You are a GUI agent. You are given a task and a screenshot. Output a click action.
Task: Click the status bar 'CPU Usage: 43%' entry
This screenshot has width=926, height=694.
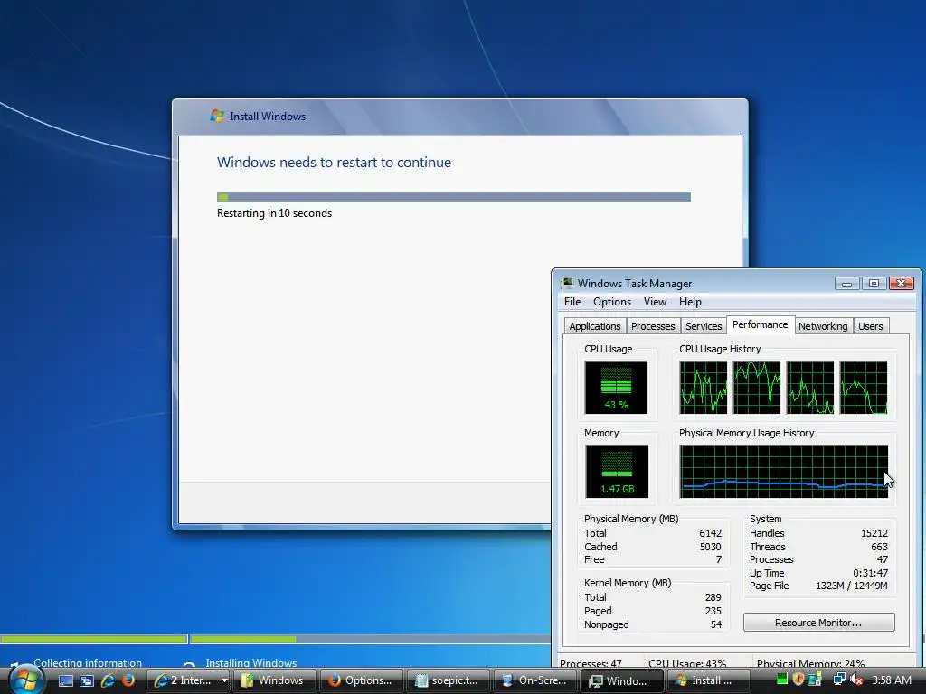(x=687, y=663)
